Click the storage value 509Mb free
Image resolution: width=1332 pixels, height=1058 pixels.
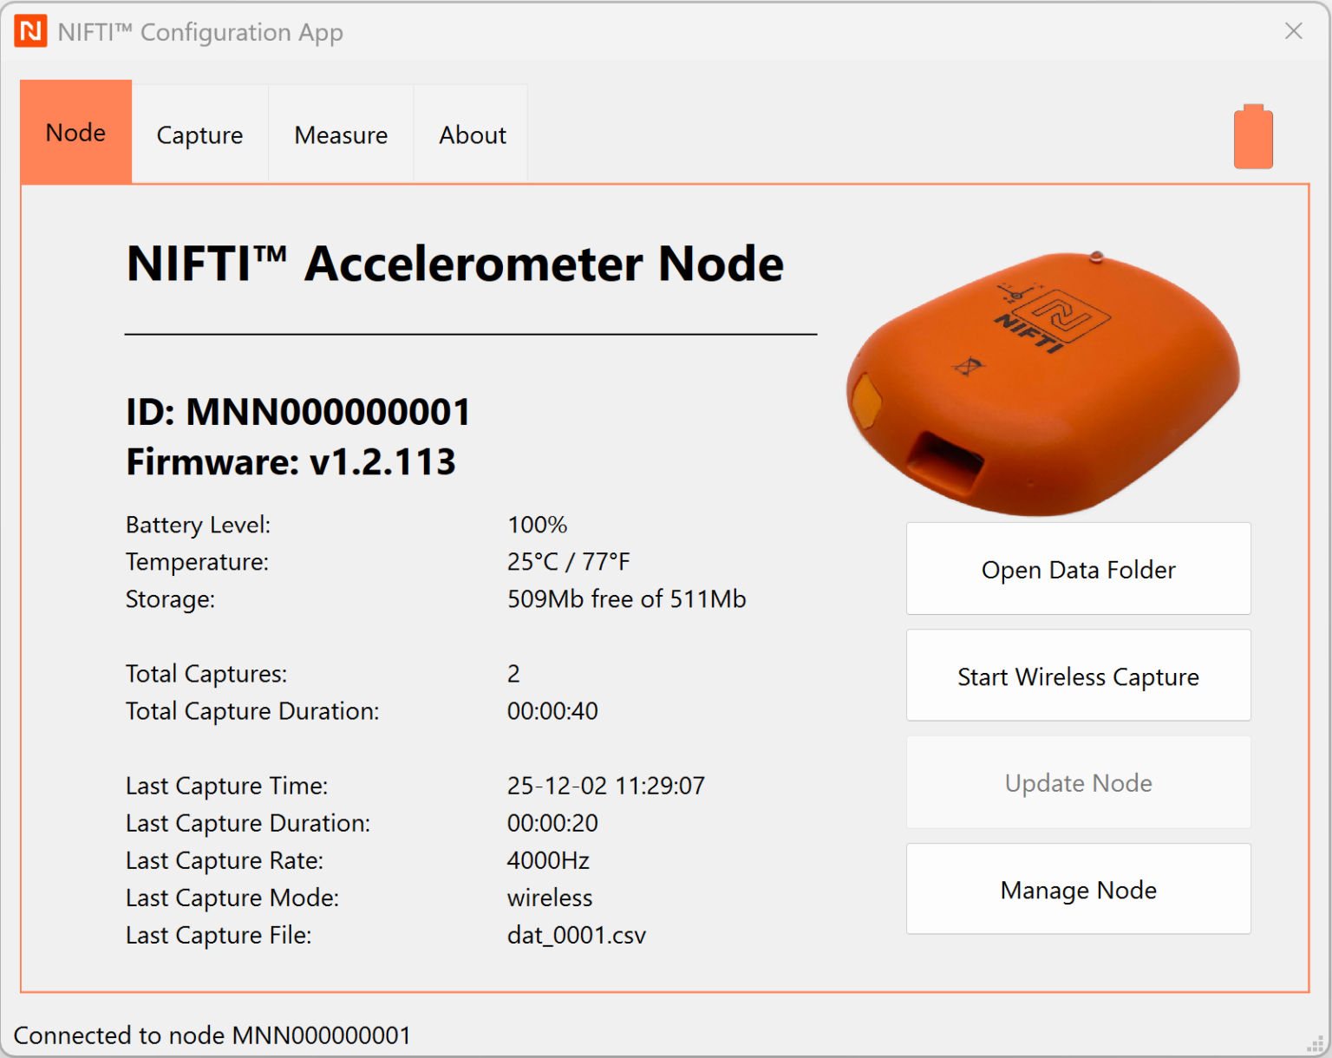coord(626,599)
